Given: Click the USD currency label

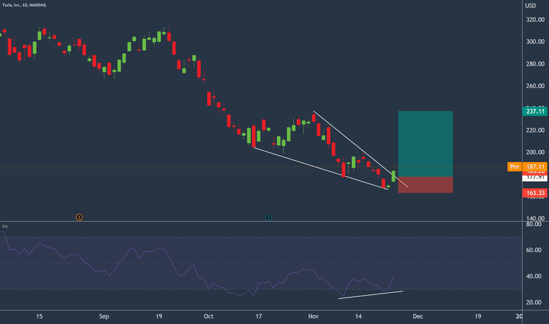Looking at the screenshot, I should click(530, 5).
